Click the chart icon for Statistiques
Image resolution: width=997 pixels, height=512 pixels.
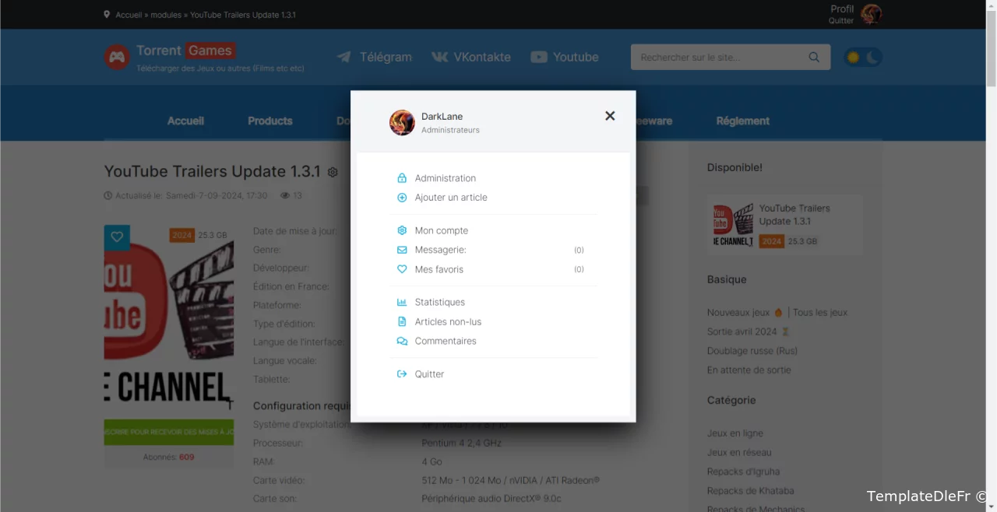[x=402, y=302]
